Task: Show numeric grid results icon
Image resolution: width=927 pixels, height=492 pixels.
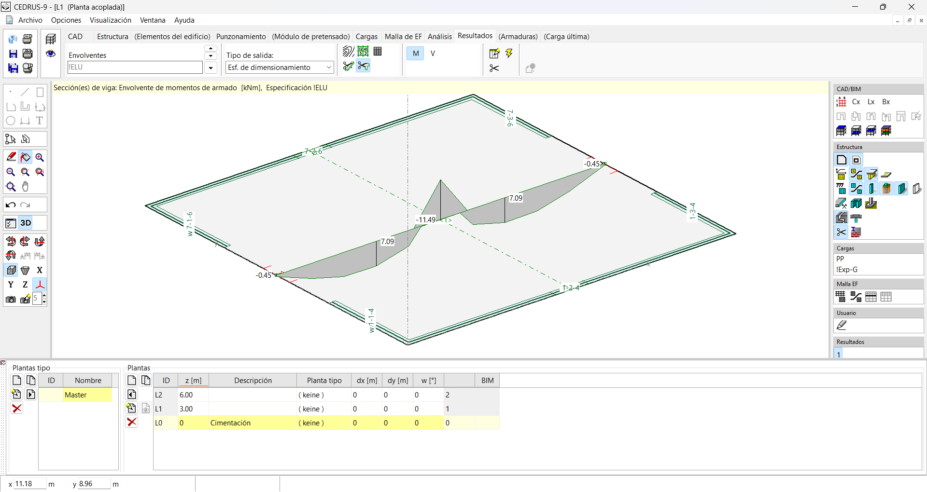Action: [x=363, y=51]
